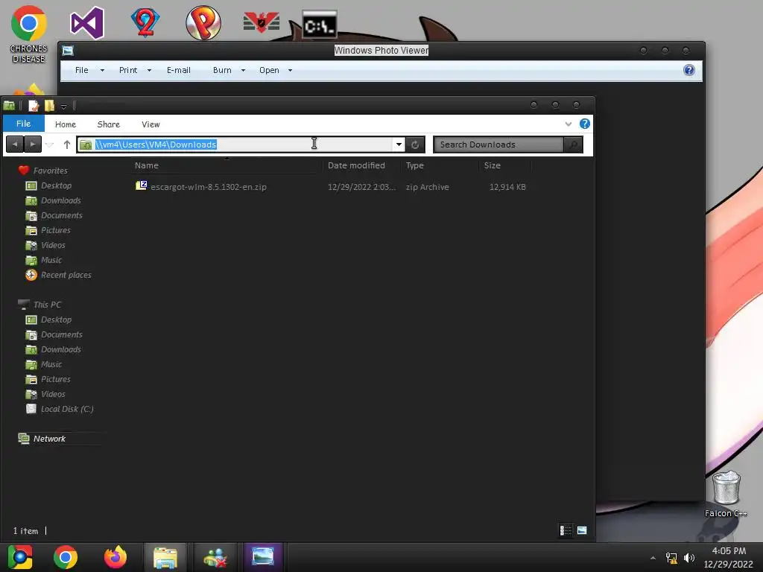Launch the blue gem number 2 game icon
The width and height of the screenshot is (763, 572).
tap(145, 22)
